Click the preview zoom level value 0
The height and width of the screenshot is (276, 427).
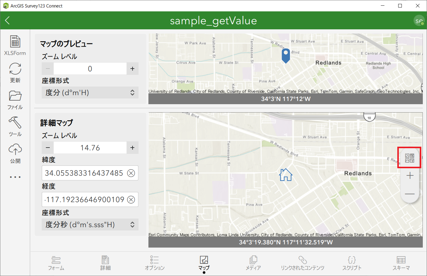pos(90,69)
